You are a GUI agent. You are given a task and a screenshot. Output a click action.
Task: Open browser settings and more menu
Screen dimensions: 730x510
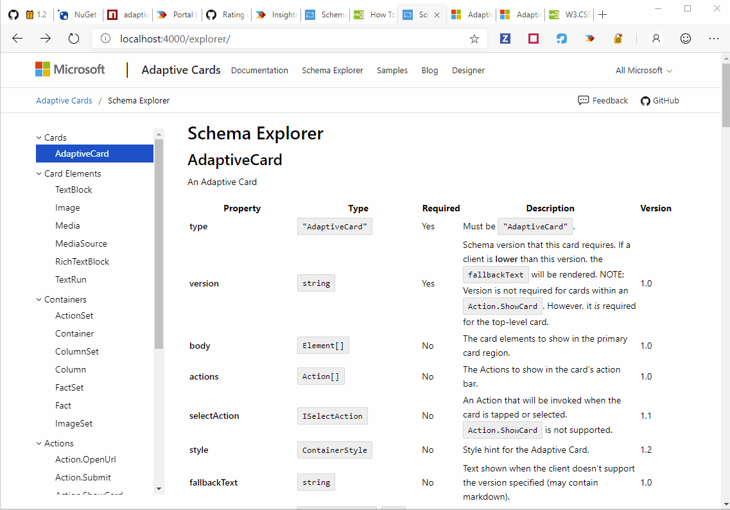[x=714, y=39]
